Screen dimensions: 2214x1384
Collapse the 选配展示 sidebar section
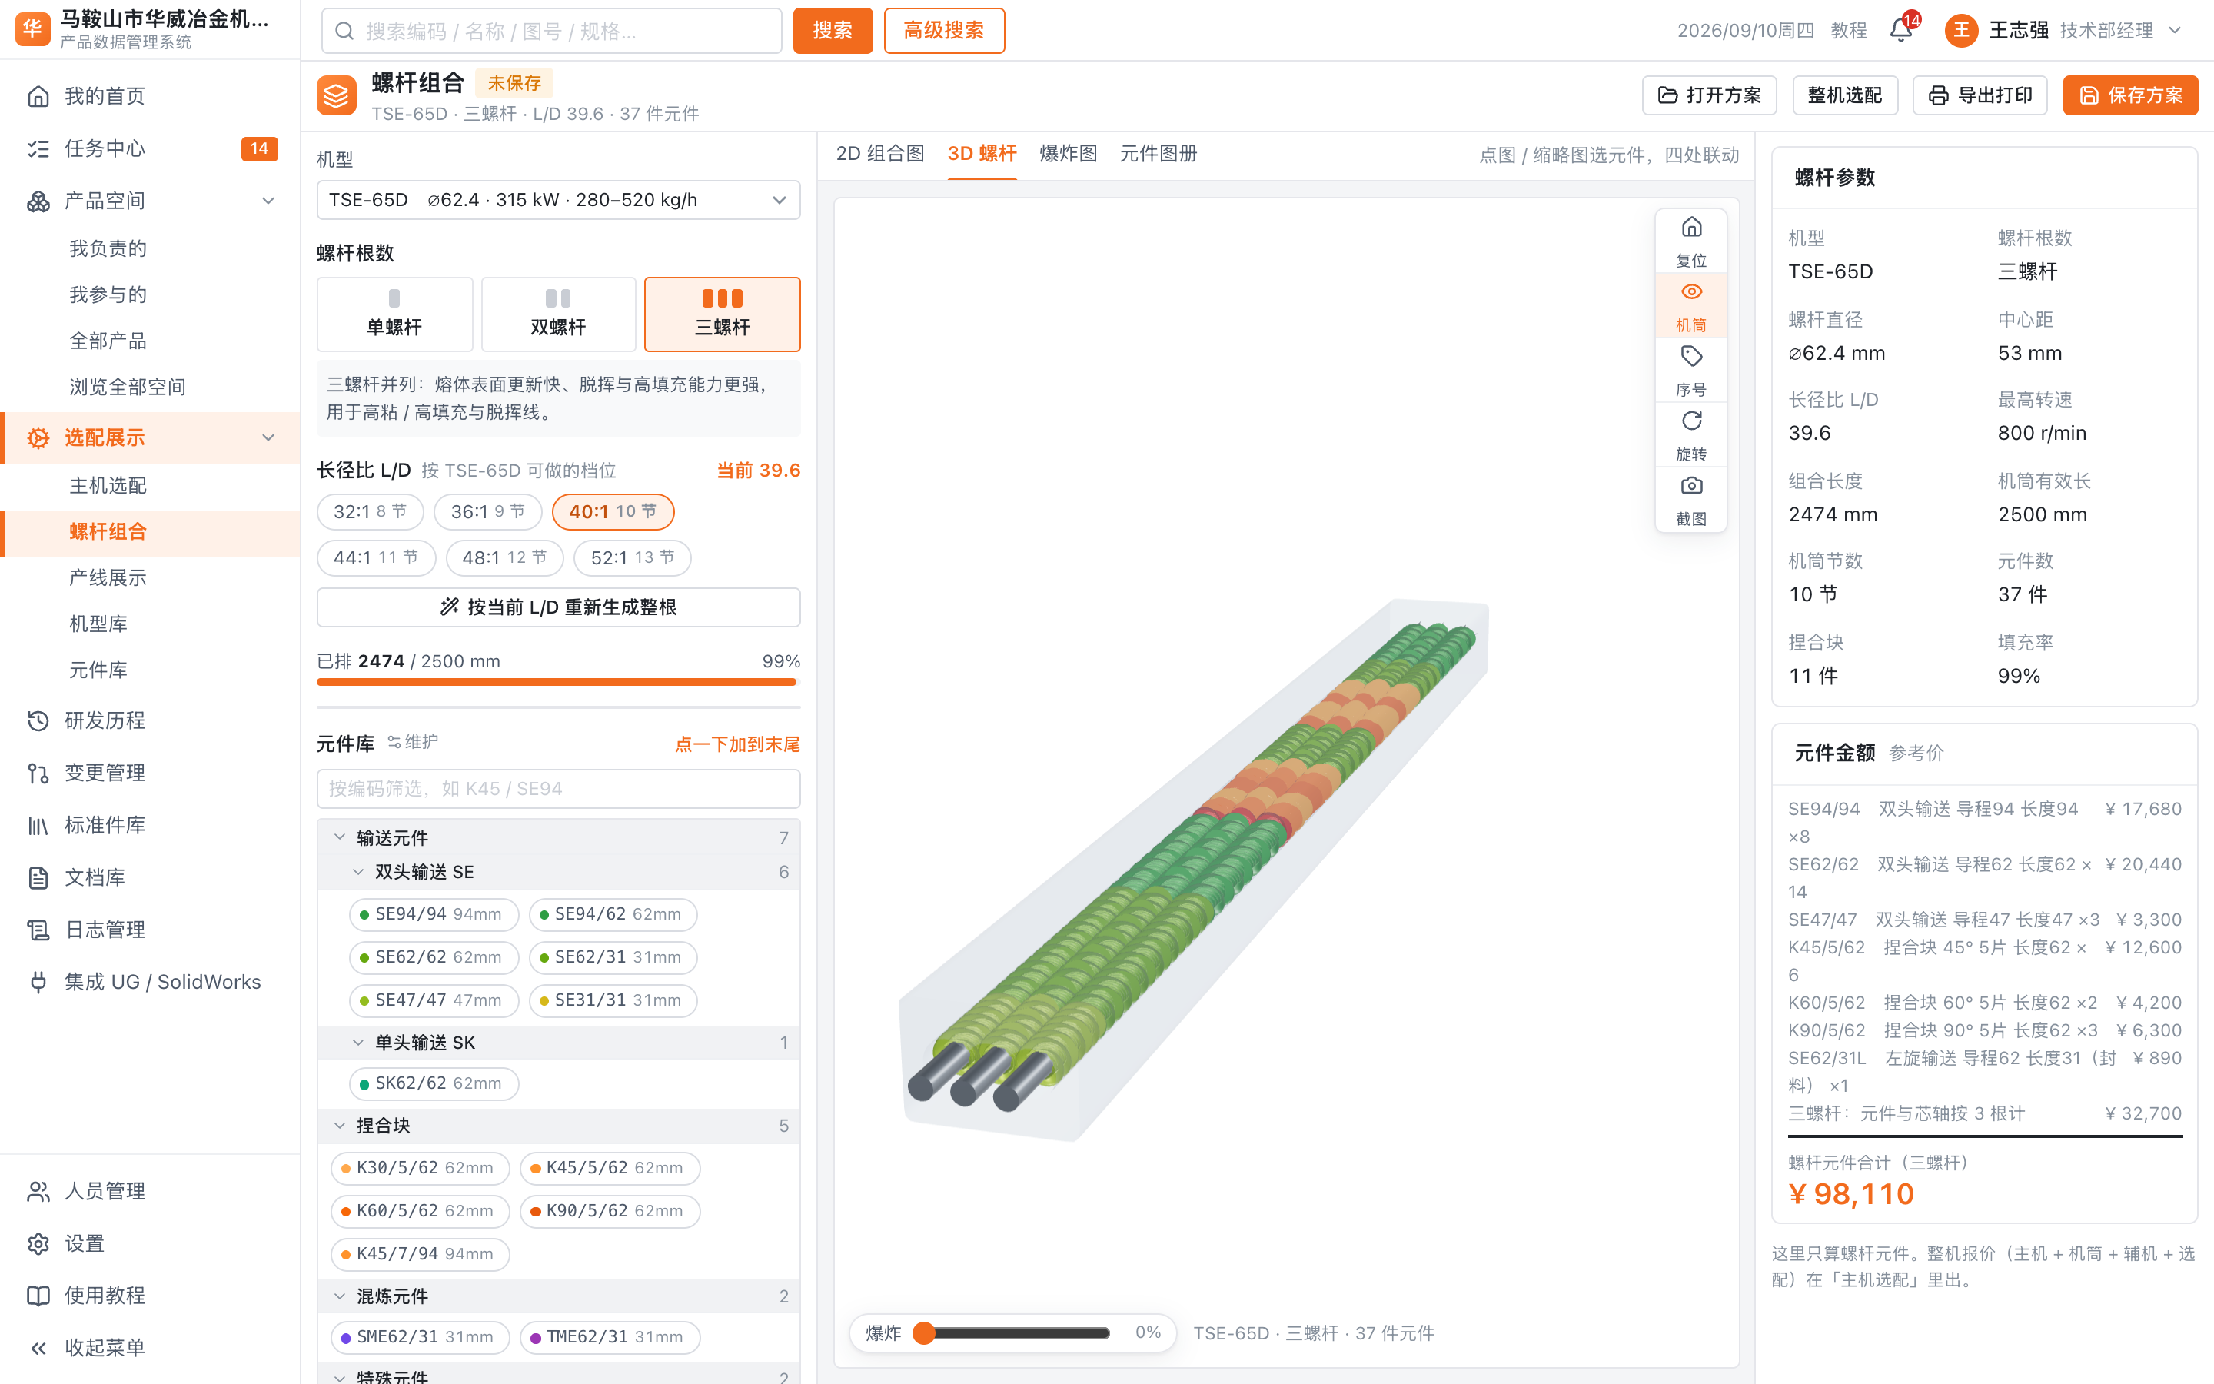point(268,437)
